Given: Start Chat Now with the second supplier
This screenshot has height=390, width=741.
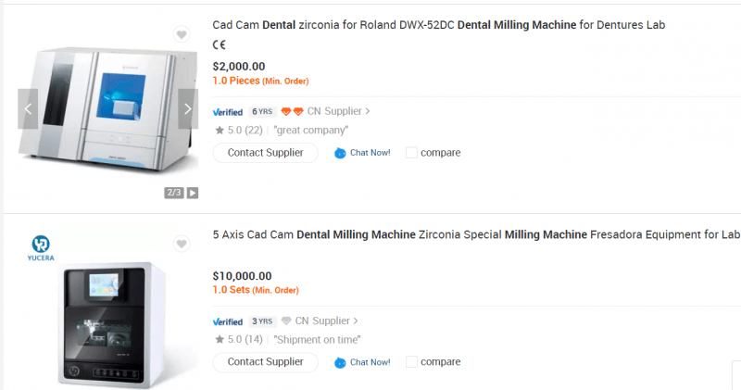Looking at the screenshot, I should [362, 362].
